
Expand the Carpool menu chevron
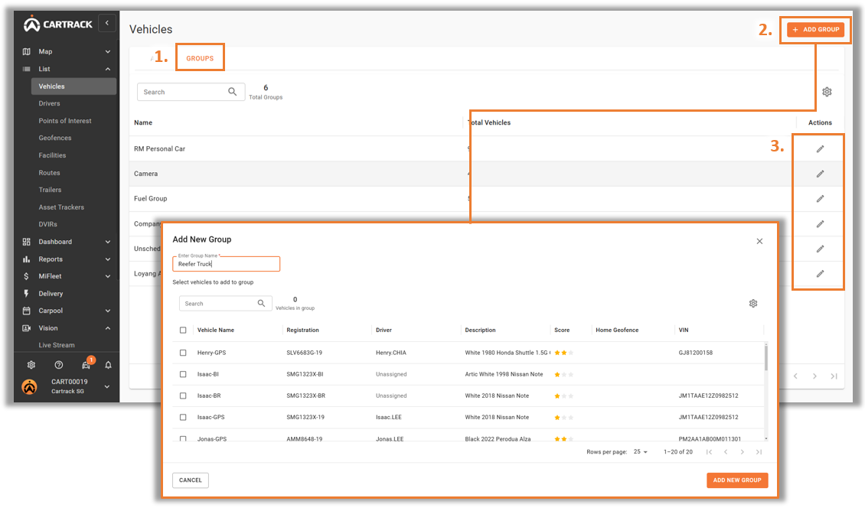(108, 311)
